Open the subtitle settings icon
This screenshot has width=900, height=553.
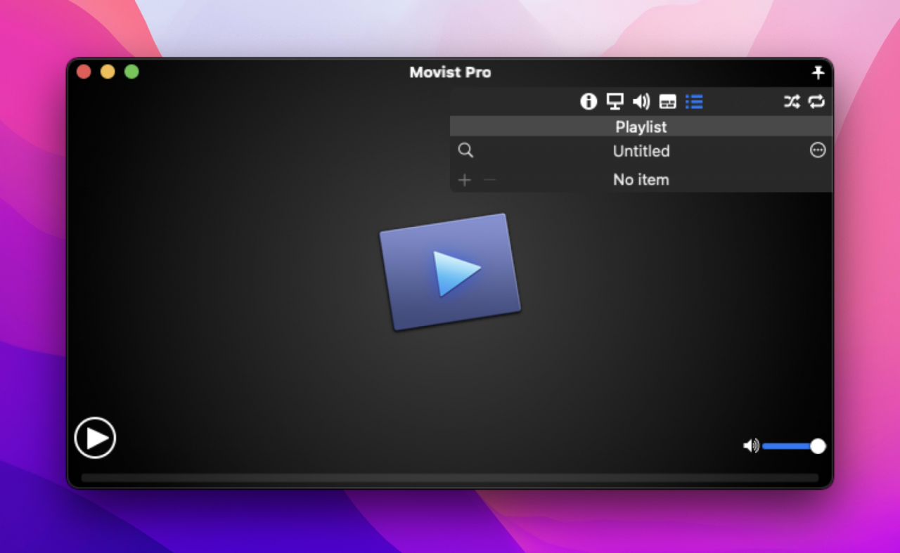[x=668, y=102]
